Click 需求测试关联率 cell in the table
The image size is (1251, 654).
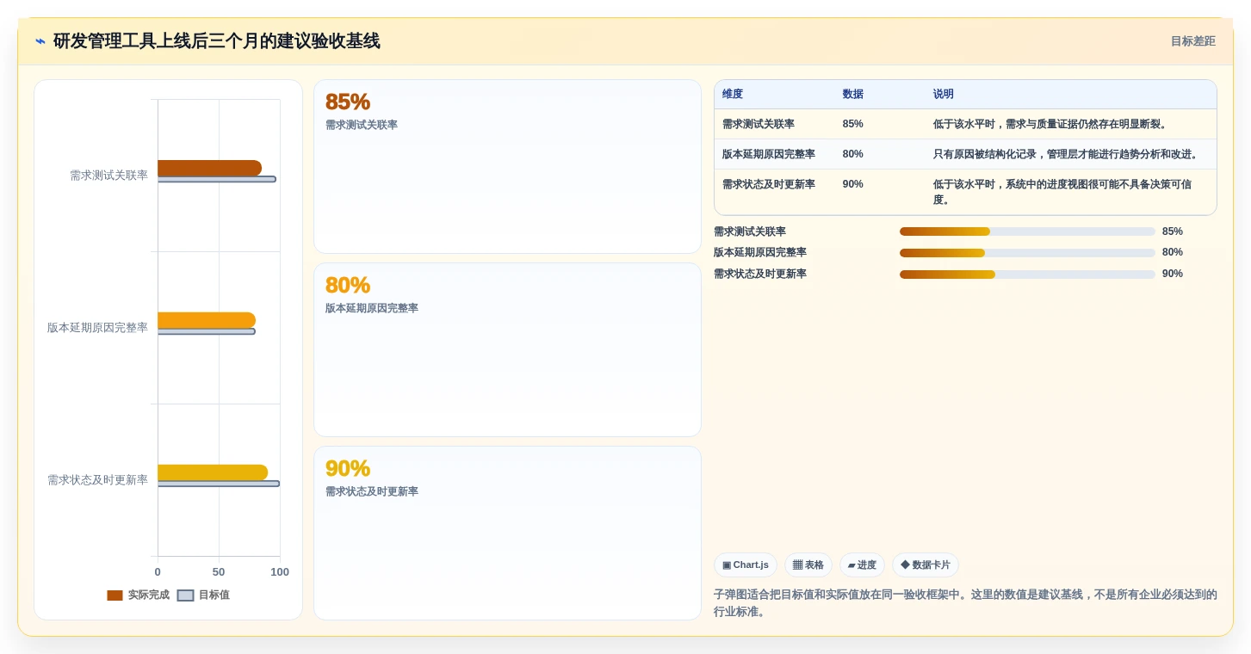(x=759, y=124)
